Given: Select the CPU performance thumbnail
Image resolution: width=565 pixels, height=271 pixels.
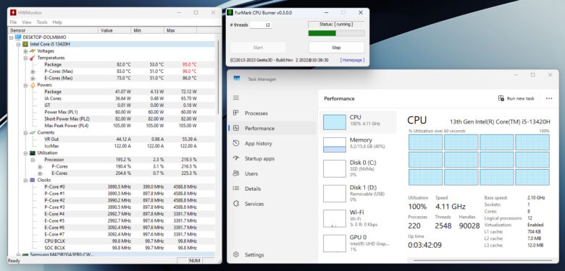Looking at the screenshot, I should click(x=335, y=122).
